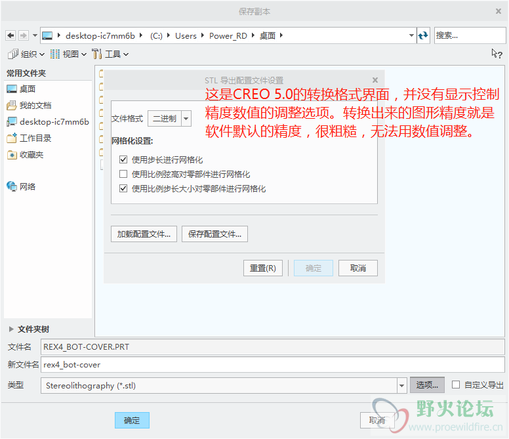This screenshot has width=509, height=439.
Task: Click 重置(R) button in STL dialog
Action: pos(262,268)
